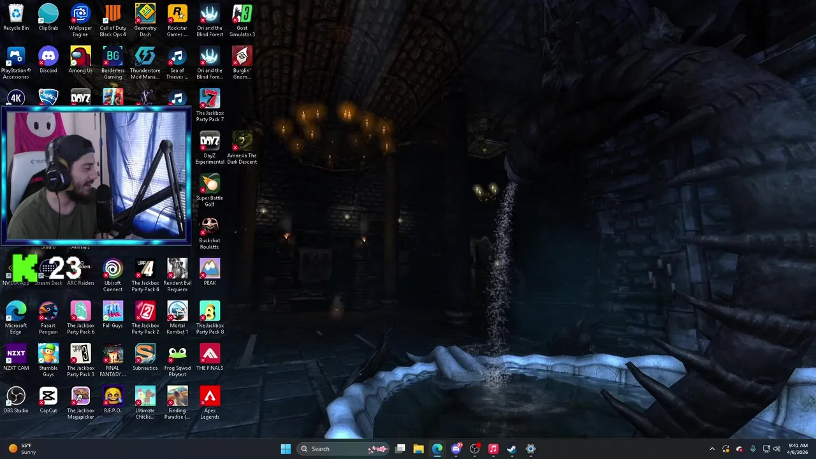Launch ClipGrab from the desktop
The image size is (816, 459).
(x=48, y=18)
